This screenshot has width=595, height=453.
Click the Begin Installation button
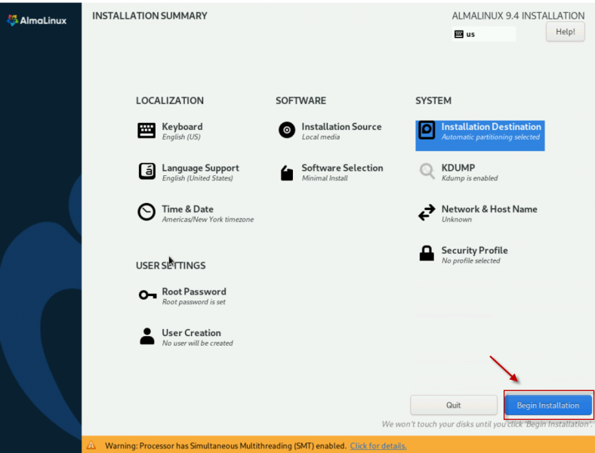click(x=548, y=405)
